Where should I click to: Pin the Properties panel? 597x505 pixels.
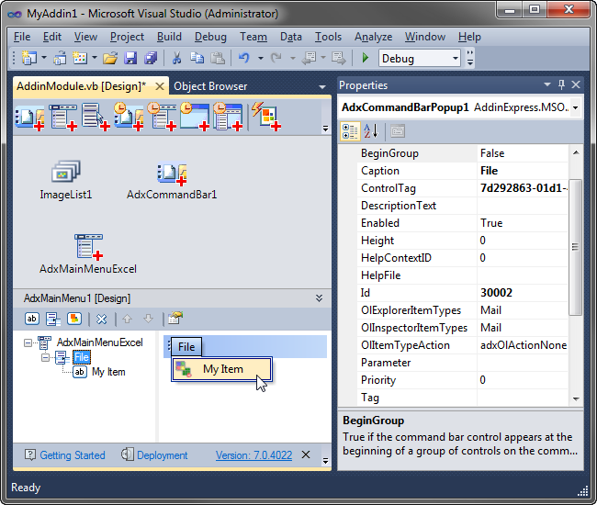coord(561,84)
